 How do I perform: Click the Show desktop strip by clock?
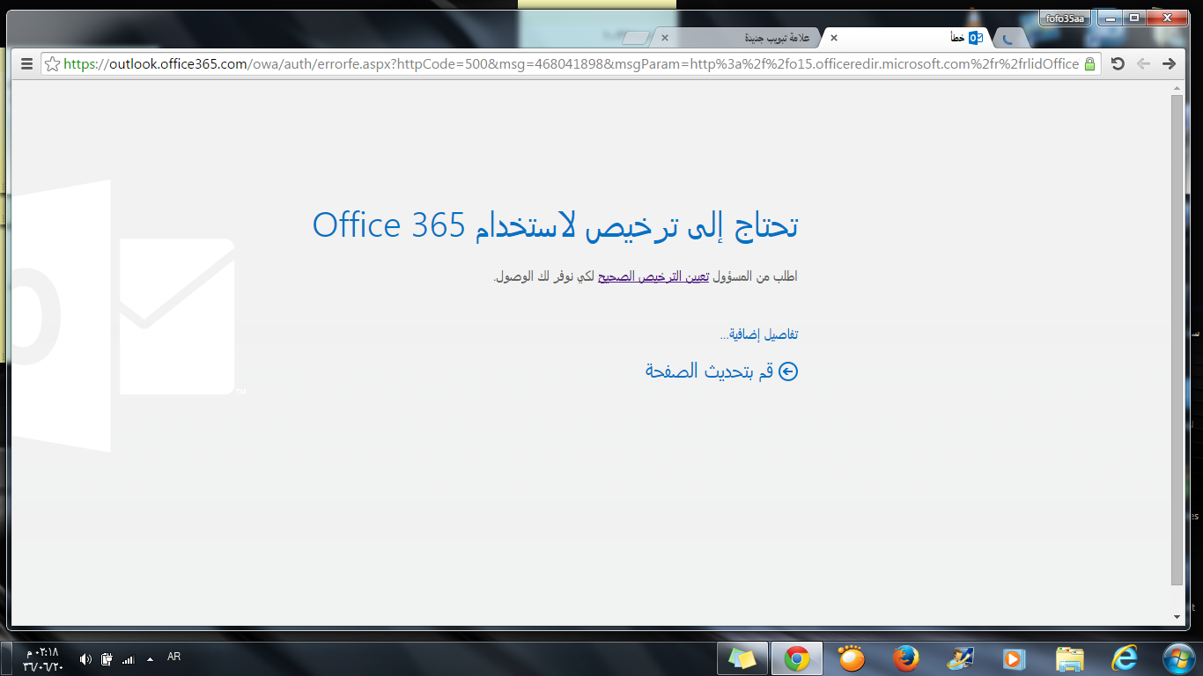click(5, 658)
